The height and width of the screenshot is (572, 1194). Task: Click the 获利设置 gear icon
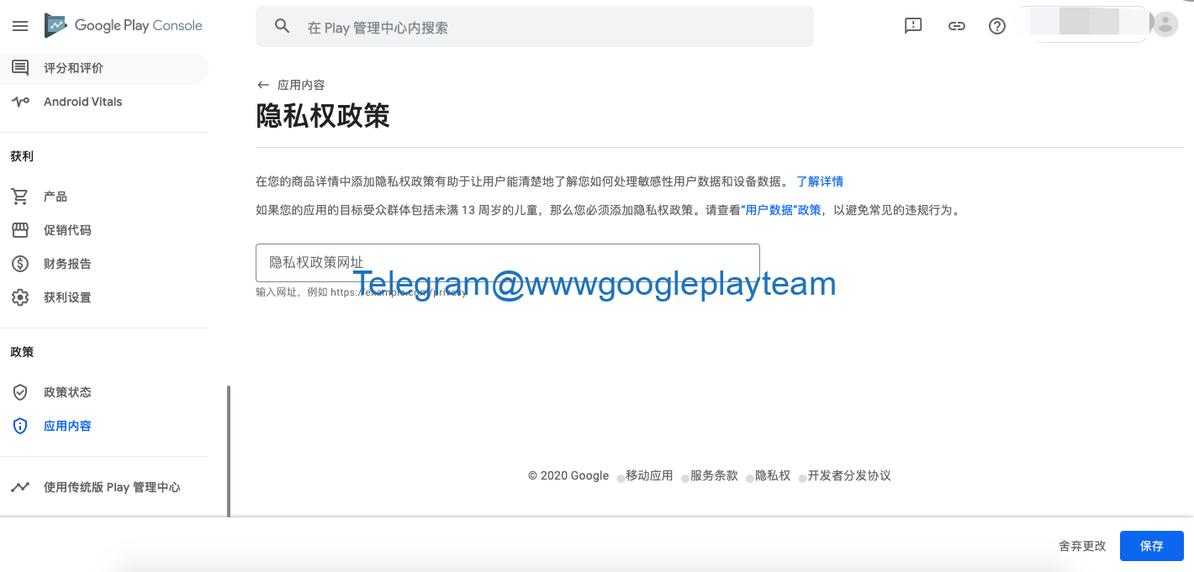[20, 297]
